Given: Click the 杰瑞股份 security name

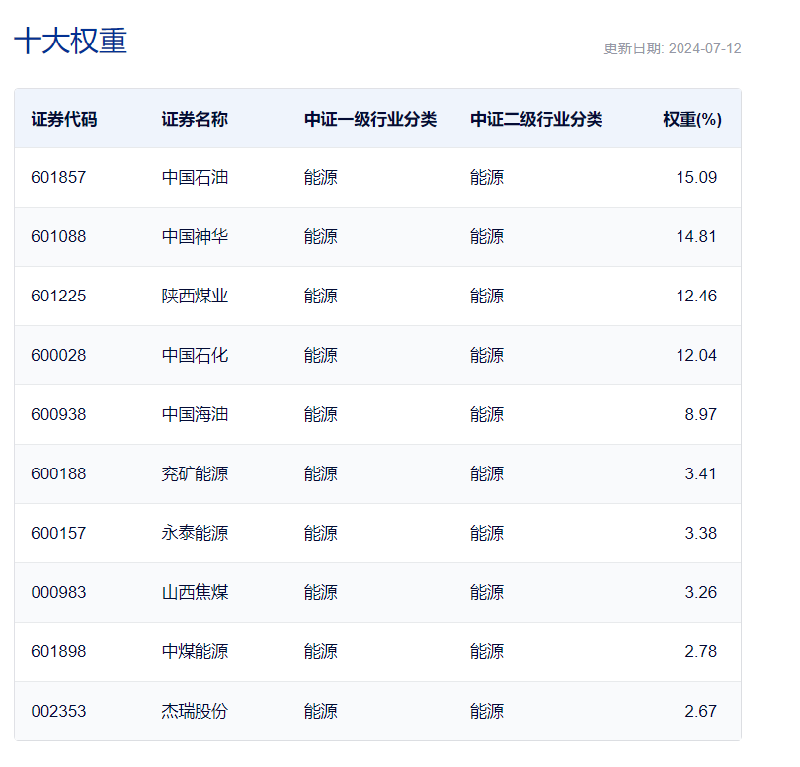Looking at the screenshot, I should click(x=195, y=711).
